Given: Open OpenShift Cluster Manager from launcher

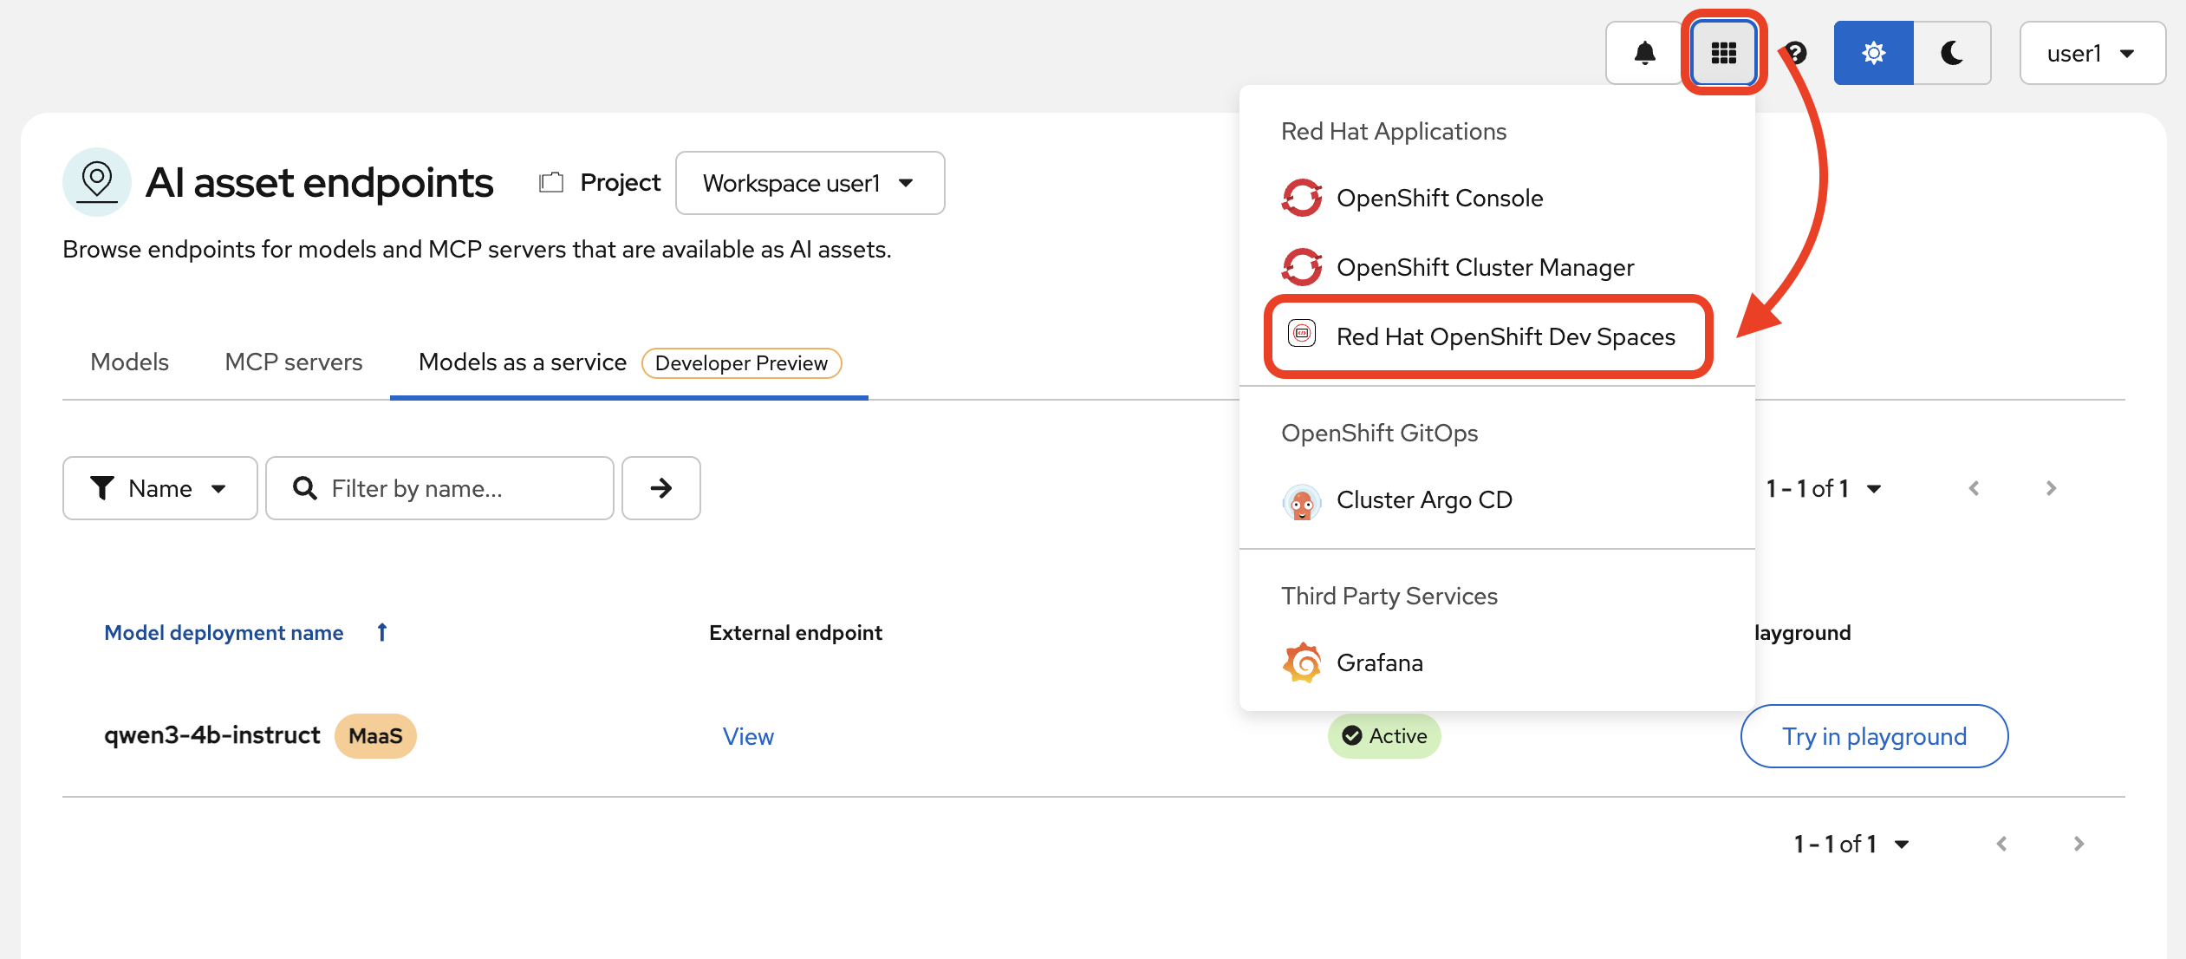Looking at the screenshot, I should click(x=1497, y=267).
